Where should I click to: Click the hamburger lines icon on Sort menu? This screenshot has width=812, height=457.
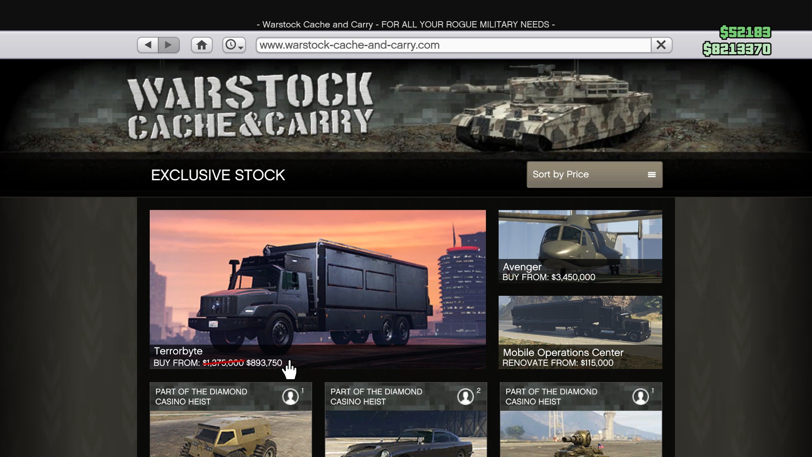pos(651,174)
